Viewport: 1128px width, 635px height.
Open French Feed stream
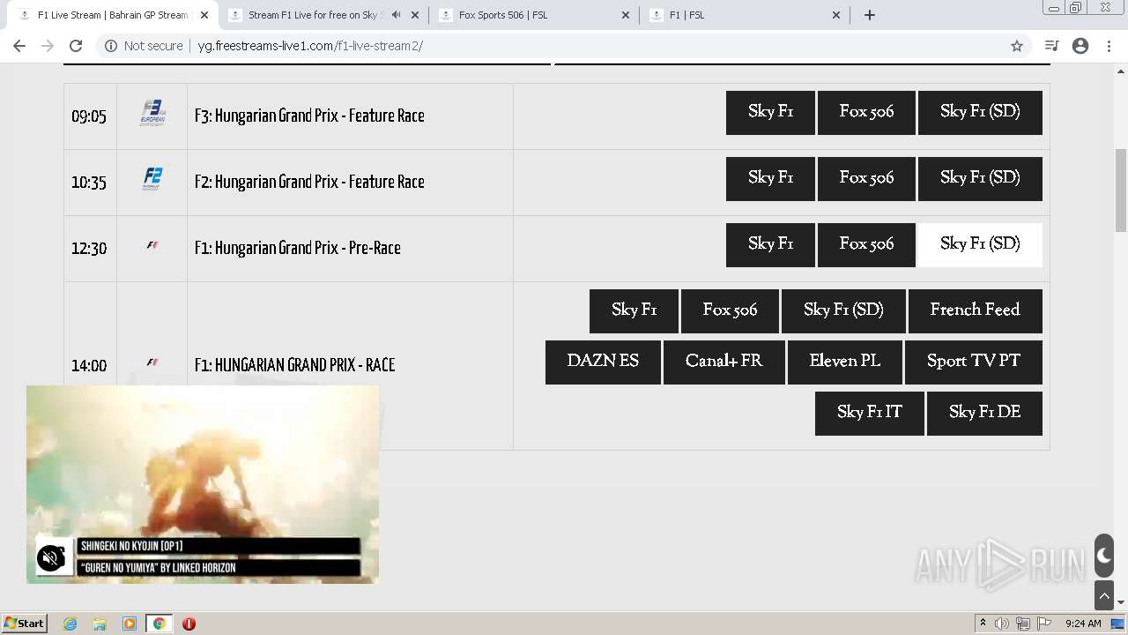pyautogui.click(x=976, y=310)
